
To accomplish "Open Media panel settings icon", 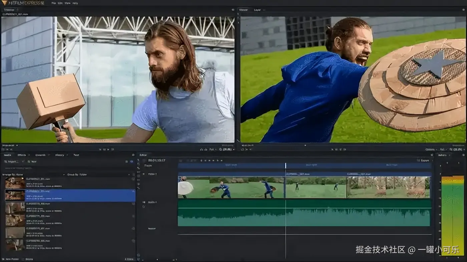I will tap(133, 155).
